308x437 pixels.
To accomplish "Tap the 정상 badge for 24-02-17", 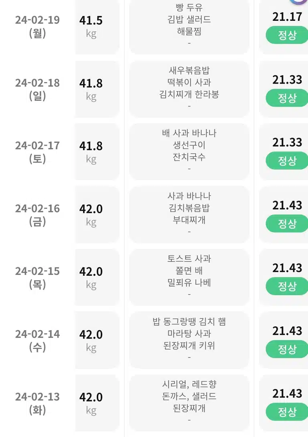I will point(287,160).
